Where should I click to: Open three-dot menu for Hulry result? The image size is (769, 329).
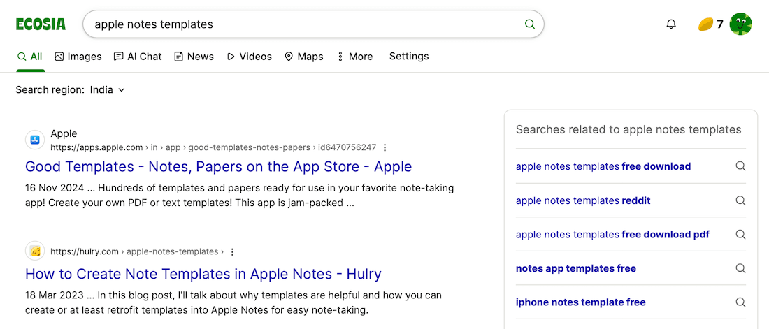[233, 251]
